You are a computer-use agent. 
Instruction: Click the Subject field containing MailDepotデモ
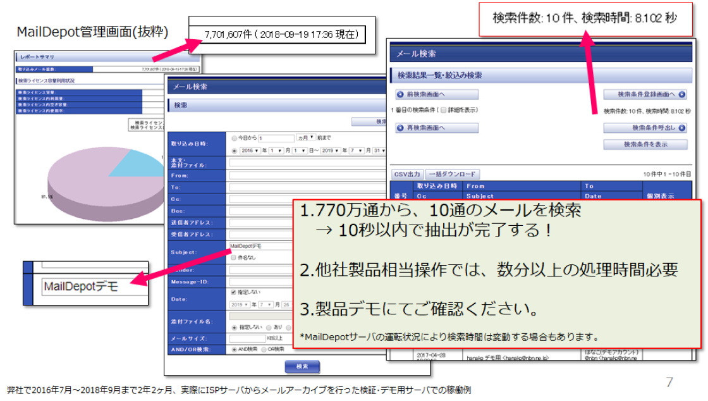tap(262, 246)
